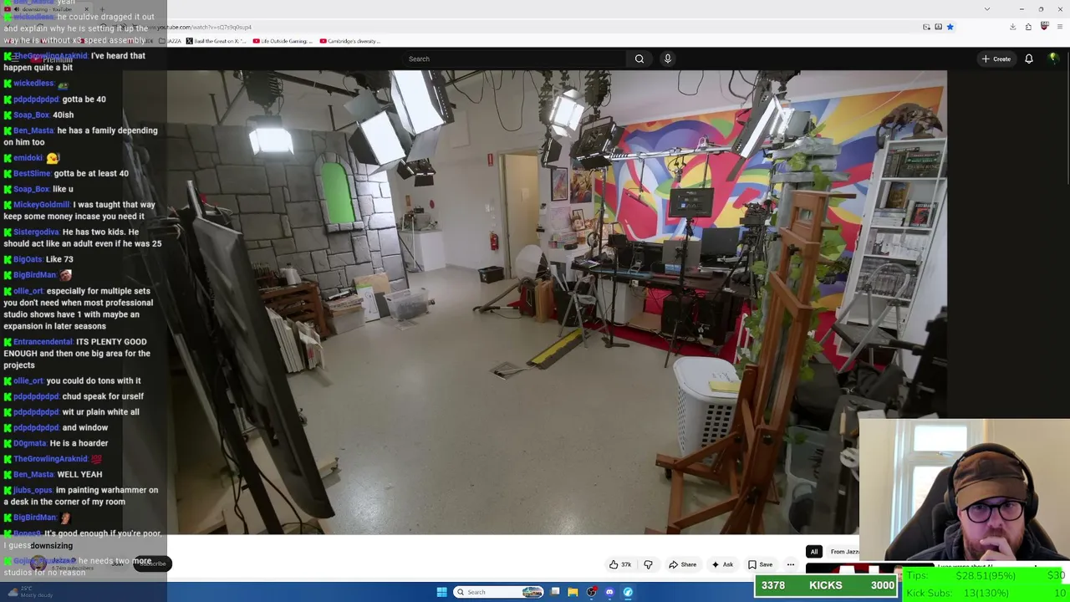This screenshot has width=1070, height=602.
Task: Open File Explorer from the taskbar
Action: click(x=573, y=592)
